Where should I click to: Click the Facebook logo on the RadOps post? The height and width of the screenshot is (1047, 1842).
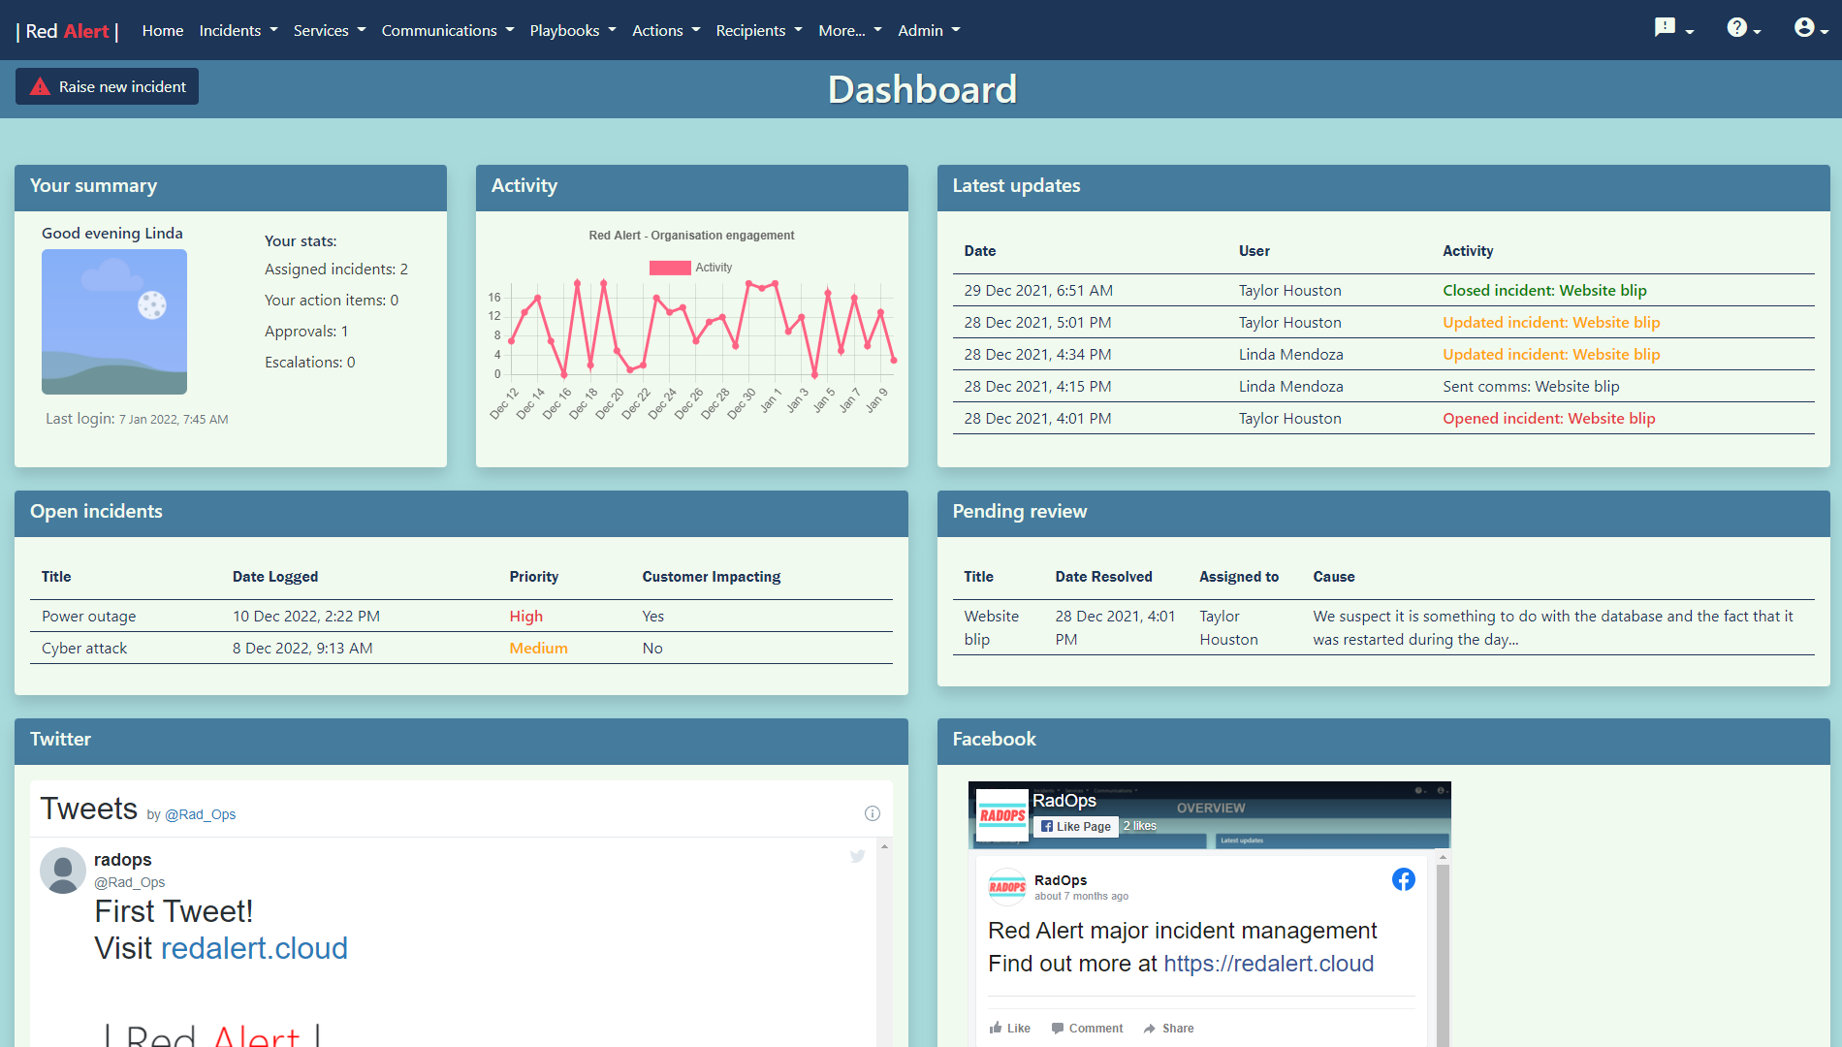pos(1403,879)
